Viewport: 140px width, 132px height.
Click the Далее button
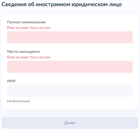(70, 123)
